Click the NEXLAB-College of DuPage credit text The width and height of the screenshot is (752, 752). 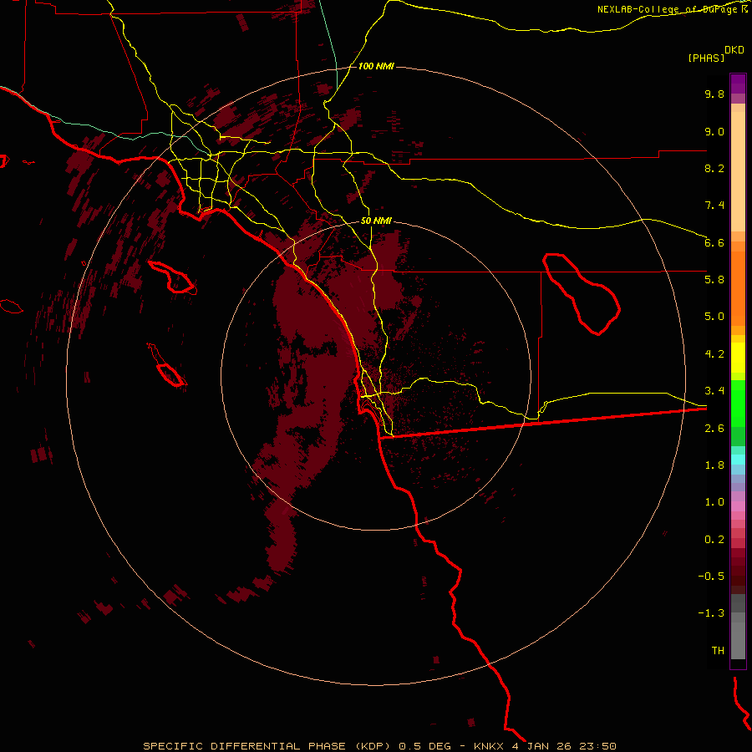pos(668,9)
